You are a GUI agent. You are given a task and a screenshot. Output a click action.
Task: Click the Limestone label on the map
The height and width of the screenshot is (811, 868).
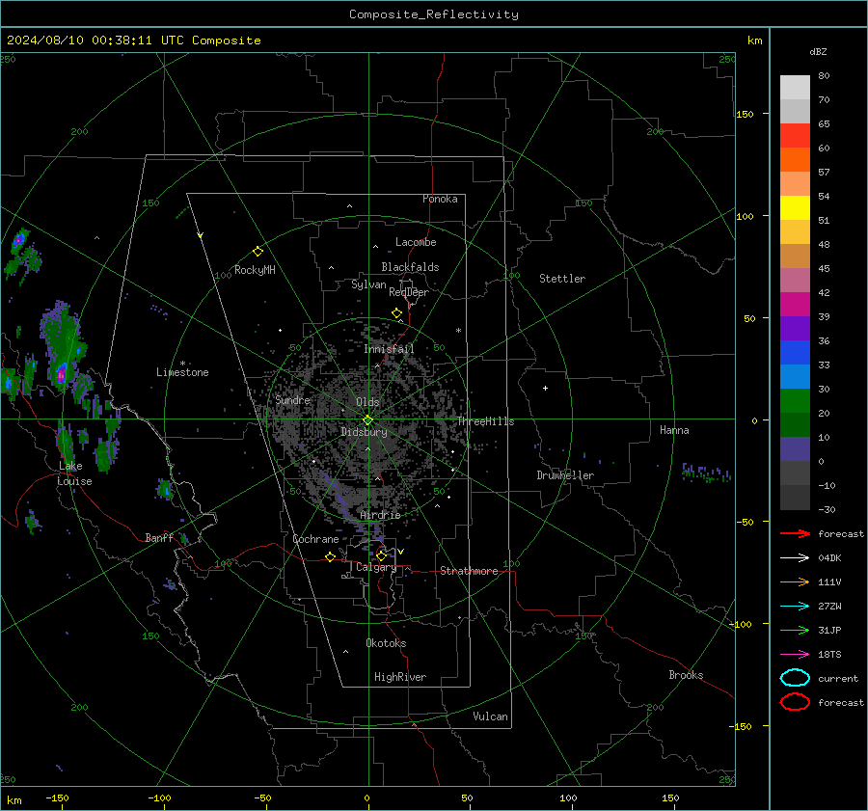(182, 372)
